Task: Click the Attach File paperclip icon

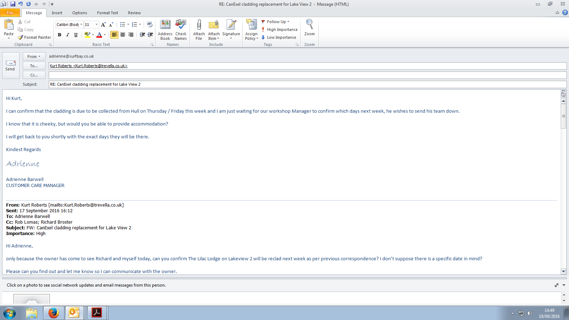Action: [199, 25]
